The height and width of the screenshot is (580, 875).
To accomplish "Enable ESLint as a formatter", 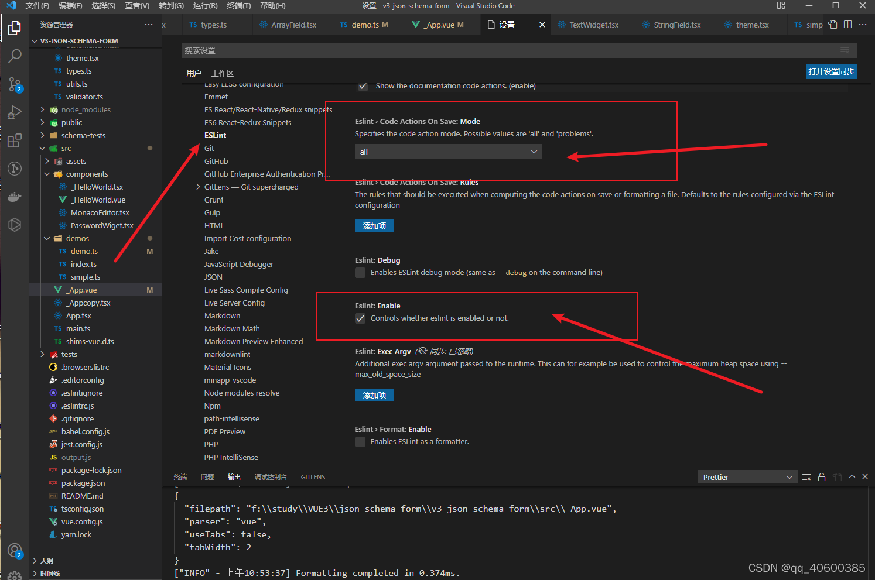I will [360, 442].
